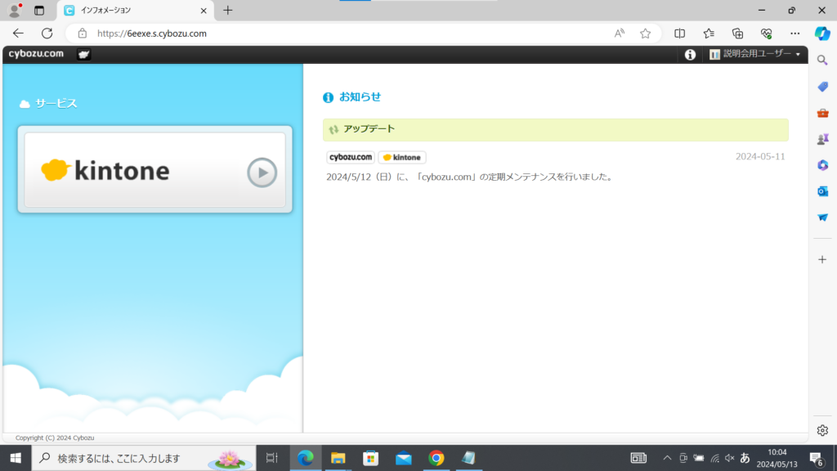Launch kintone with the play arrow button

[x=262, y=173]
